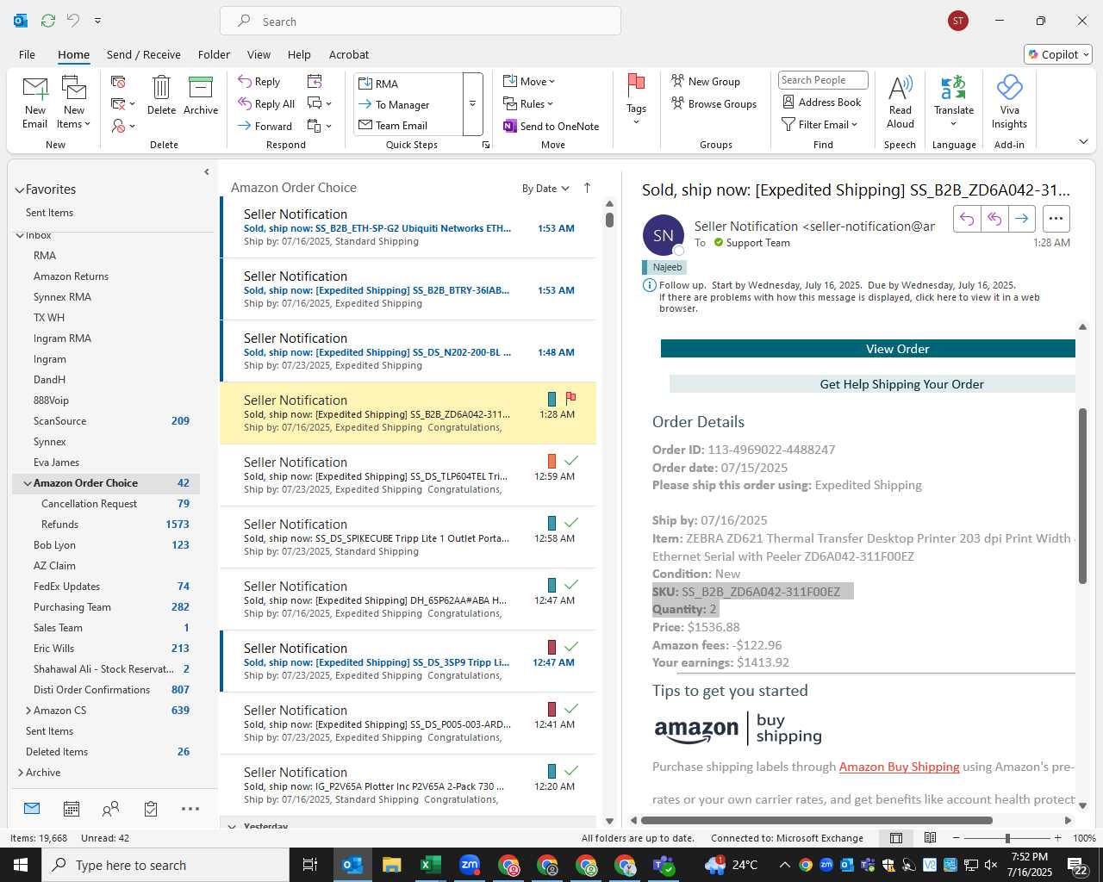Toggle the completed checkmark on 12:59 AM email

click(x=570, y=461)
